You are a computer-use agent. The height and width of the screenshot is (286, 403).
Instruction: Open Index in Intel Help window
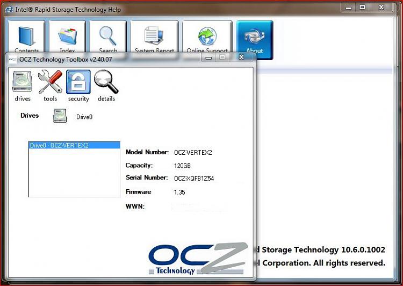[x=67, y=37]
